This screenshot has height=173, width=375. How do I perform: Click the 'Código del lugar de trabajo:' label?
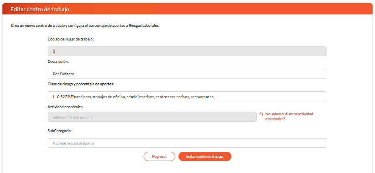click(71, 39)
